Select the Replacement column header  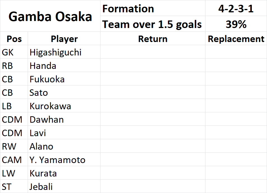[x=236, y=38]
